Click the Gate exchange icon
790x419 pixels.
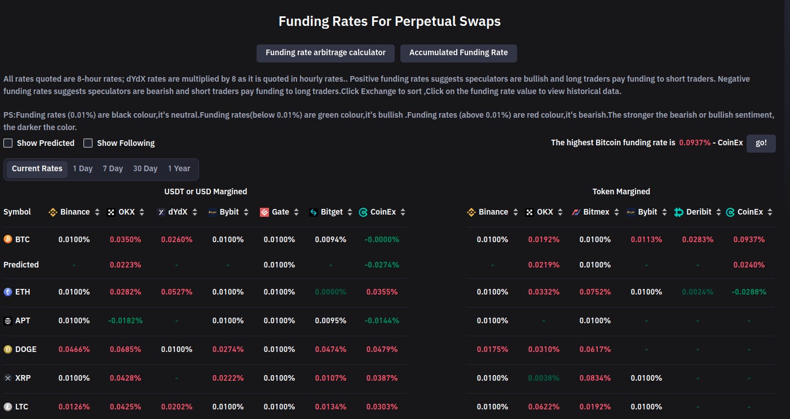click(263, 212)
